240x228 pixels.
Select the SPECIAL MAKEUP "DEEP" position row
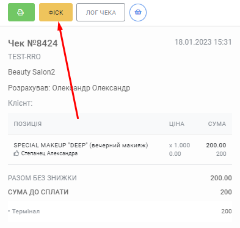(120, 149)
